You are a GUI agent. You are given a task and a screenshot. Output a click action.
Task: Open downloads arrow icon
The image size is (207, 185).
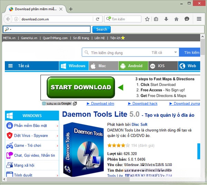point(166,19)
